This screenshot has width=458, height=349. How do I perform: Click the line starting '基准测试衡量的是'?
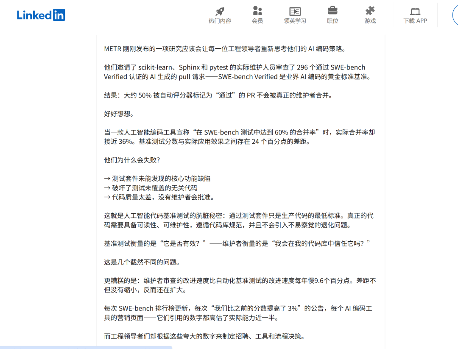pyautogui.click(x=237, y=243)
